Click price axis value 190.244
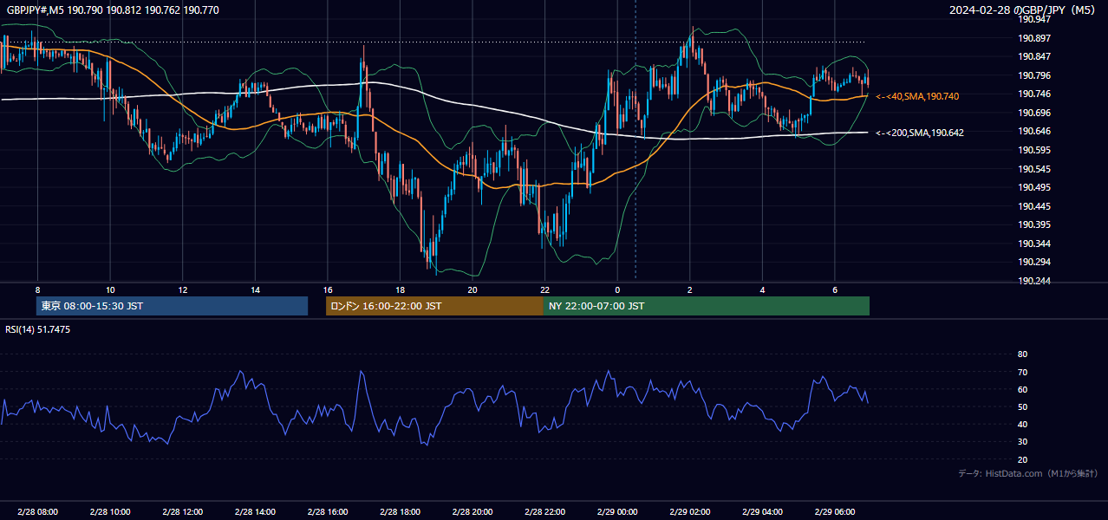Viewport: 1108px width, 520px height. point(1035,281)
